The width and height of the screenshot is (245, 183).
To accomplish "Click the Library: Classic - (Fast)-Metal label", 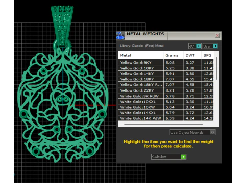I will [x=142, y=46].
